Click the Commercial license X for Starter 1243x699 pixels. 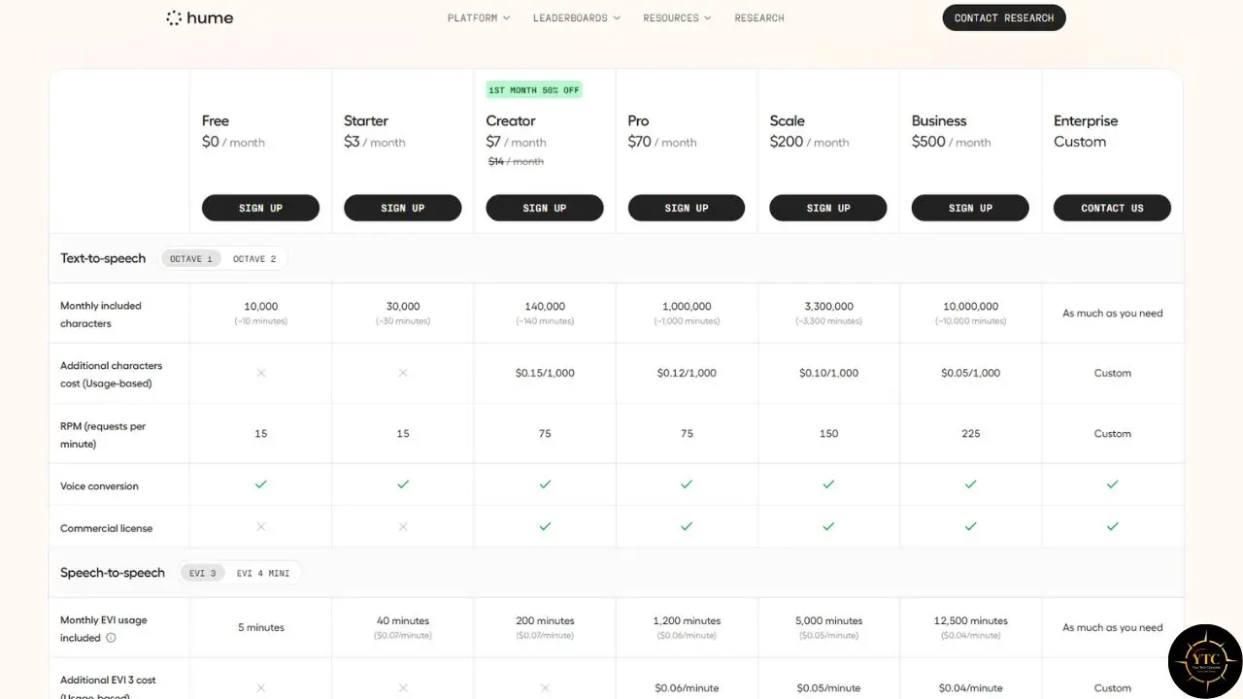(403, 526)
